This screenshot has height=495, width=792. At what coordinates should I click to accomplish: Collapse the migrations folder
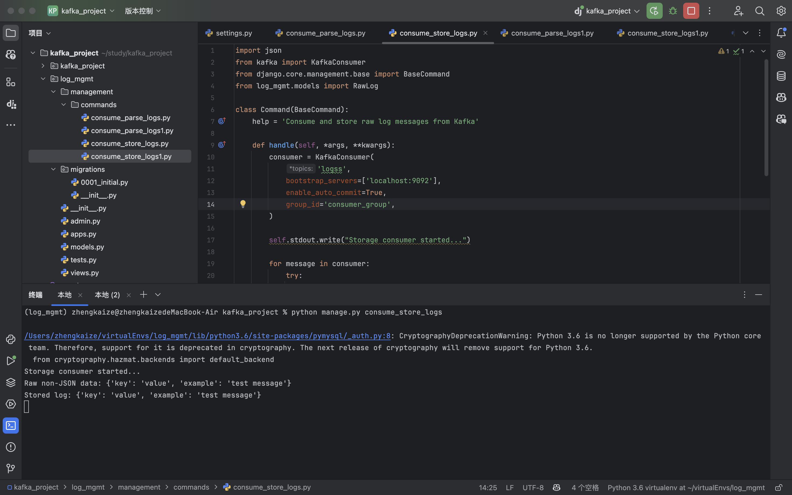(53, 169)
